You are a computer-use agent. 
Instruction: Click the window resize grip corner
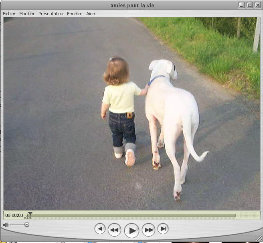[258, 239]
